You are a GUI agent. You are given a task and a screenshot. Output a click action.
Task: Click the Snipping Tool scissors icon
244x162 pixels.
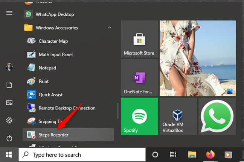point(31,121)
